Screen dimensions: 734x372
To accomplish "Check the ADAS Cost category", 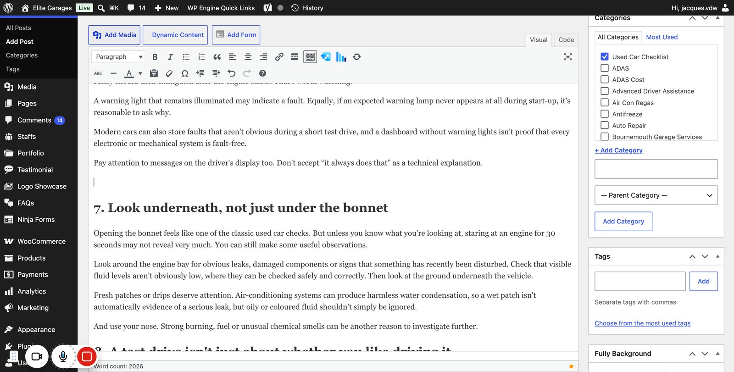I will pos(605,79).
